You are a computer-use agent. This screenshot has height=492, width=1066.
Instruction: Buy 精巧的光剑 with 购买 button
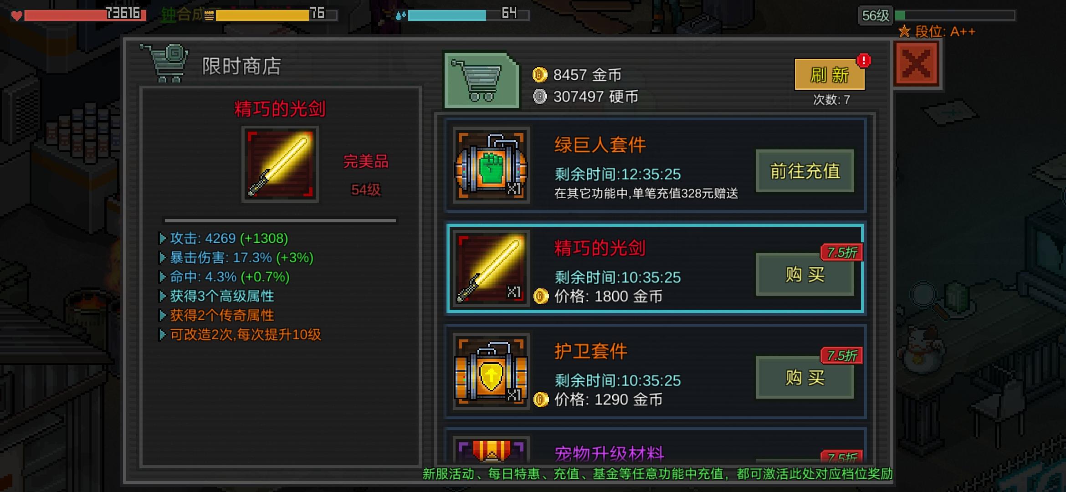[805, 274]
